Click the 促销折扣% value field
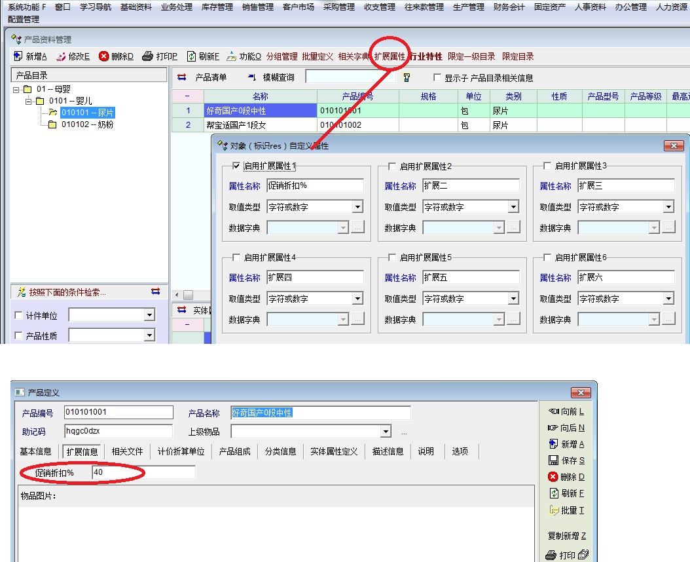 (143, 472)
